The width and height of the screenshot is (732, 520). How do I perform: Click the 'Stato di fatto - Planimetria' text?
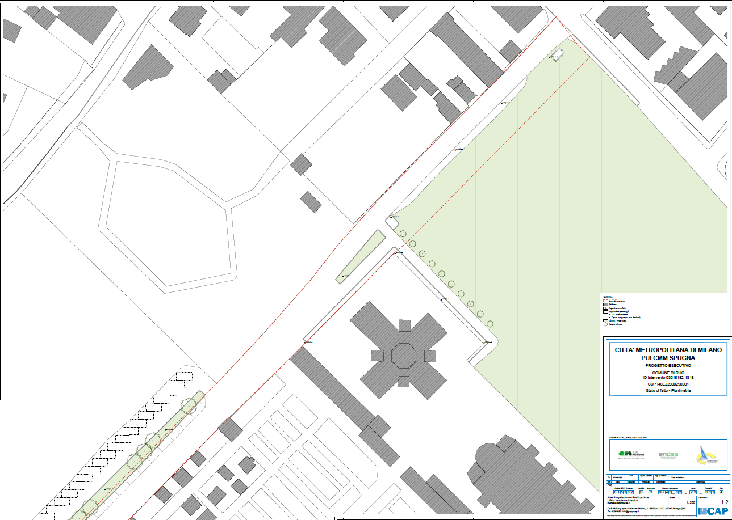click(667, 390)
